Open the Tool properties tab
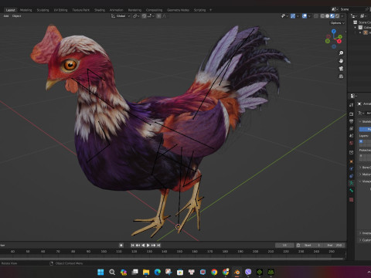The width and height of the screenshot is (371, 278). pos(351,105)
